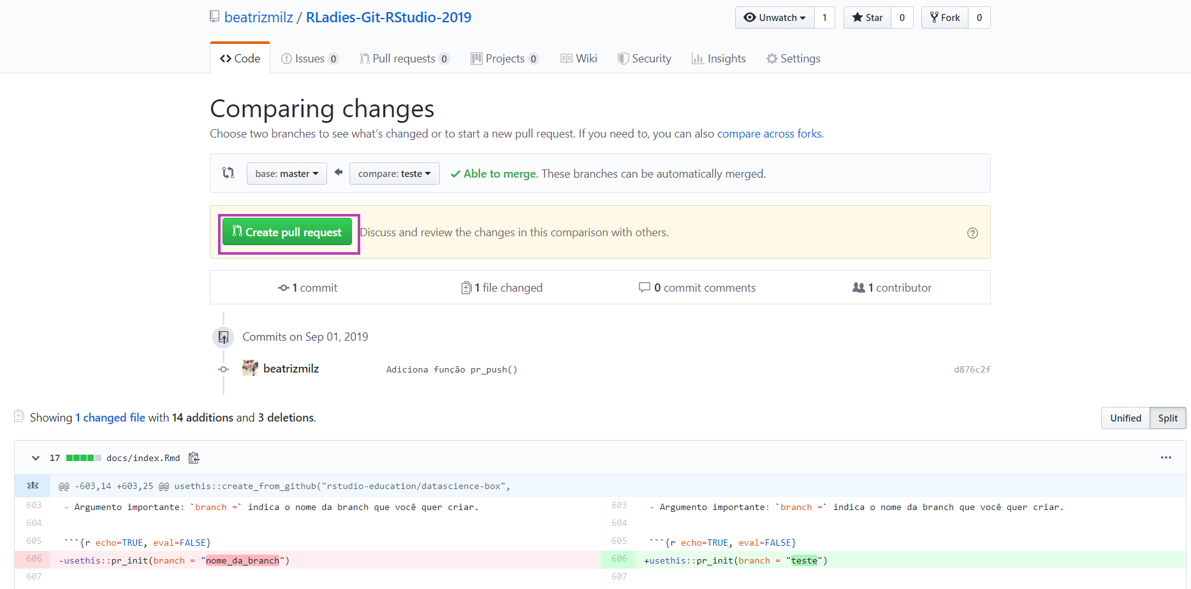Create pull request
This screenshot has width=1191, height=589.
tap(287, 232)
